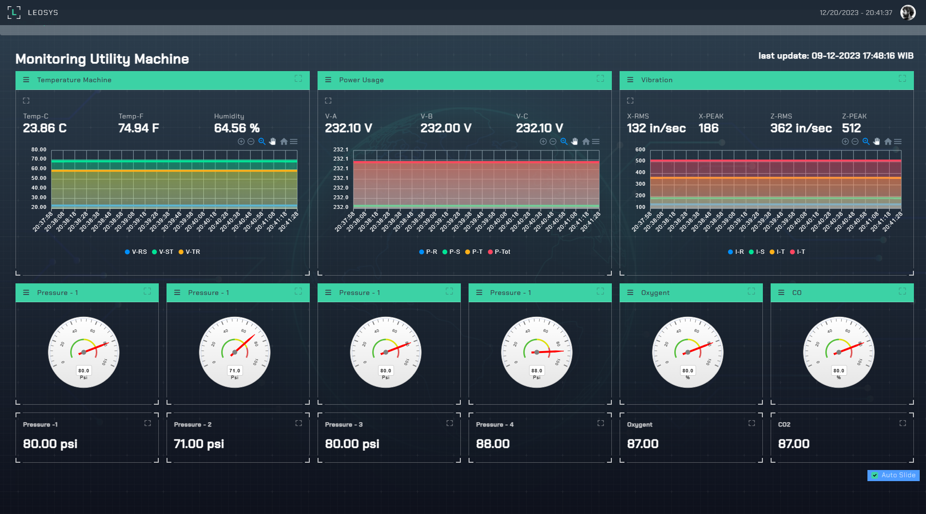Open hamburger menu in CO panel header

pyautogui.click(x=781, y=293)
